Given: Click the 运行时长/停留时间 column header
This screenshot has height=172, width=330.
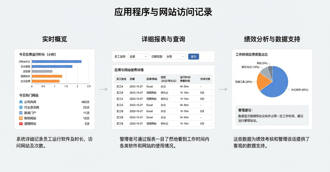Looking at the screenshot, I should [x=185, y=79].
